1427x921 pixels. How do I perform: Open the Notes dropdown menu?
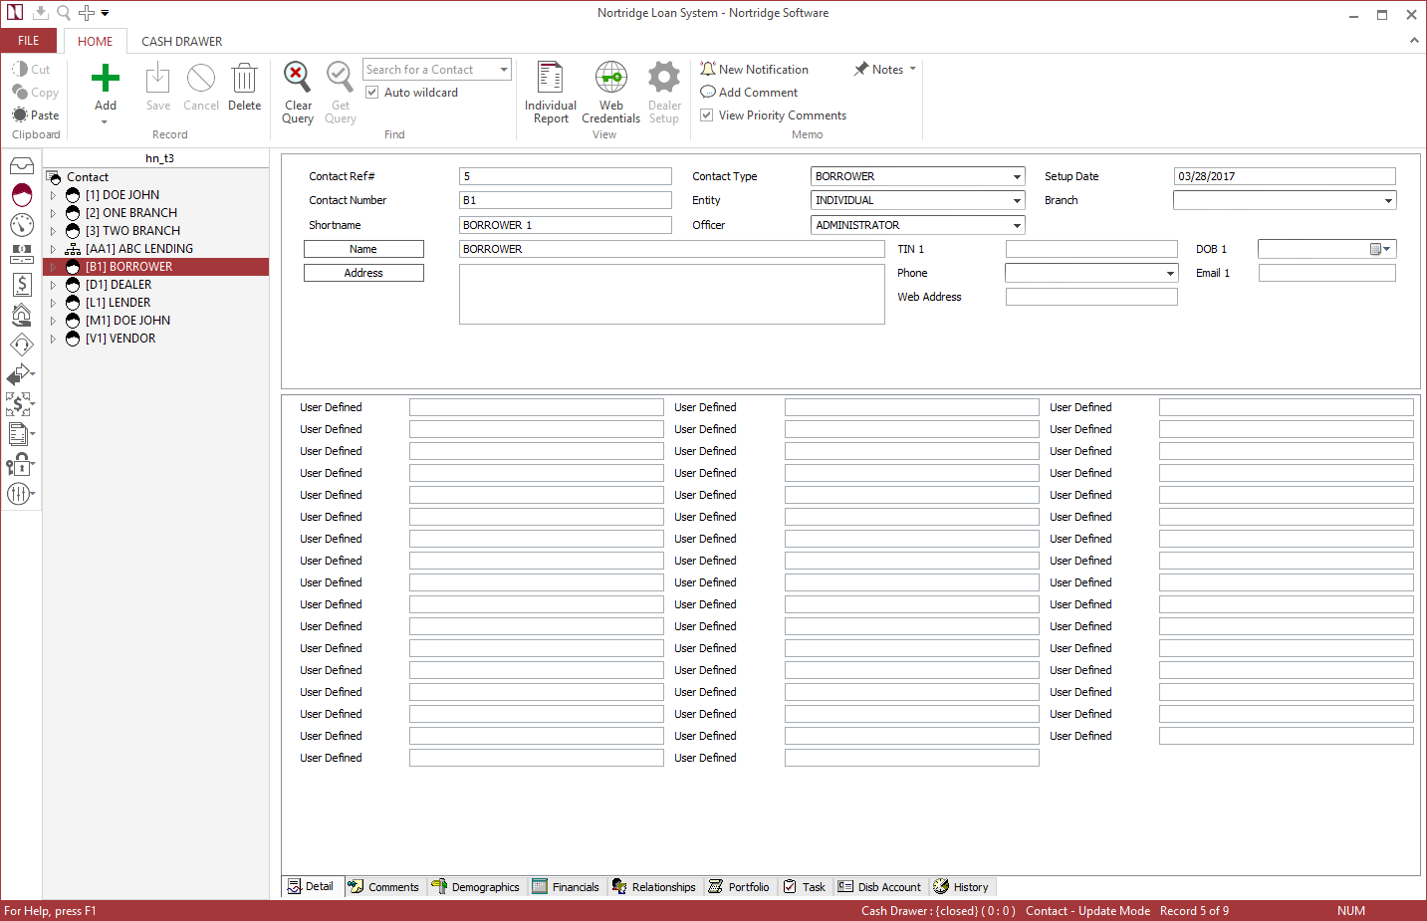pos(885,69)
